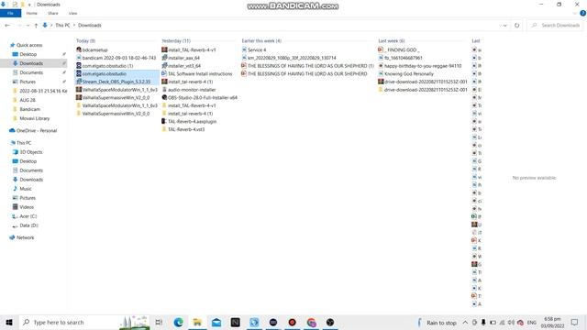Click the Refresh button

(x=516, y=26)
